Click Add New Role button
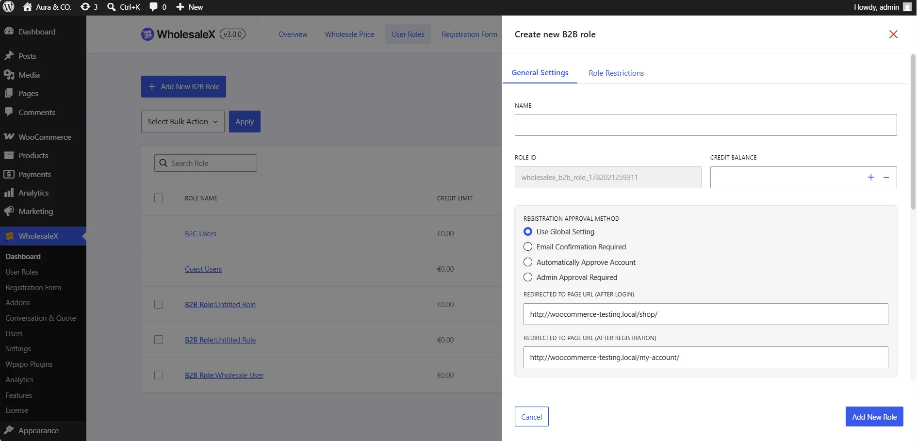This screenshot has width=917, height=441. coord(874,417)
